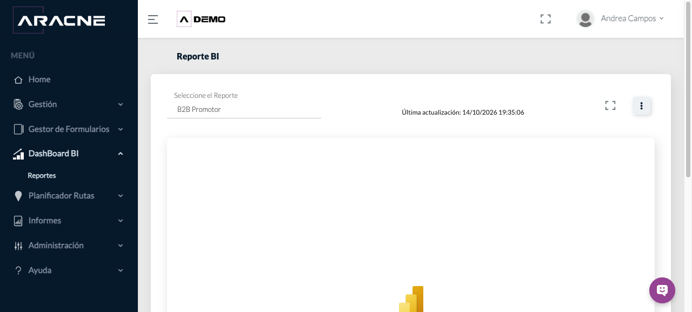692x312 pixels.
Task: Click the Power BI loading logo
Action: point(411,299)
